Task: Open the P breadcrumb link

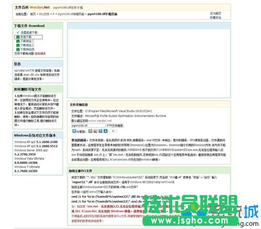Action: (54, 14)
